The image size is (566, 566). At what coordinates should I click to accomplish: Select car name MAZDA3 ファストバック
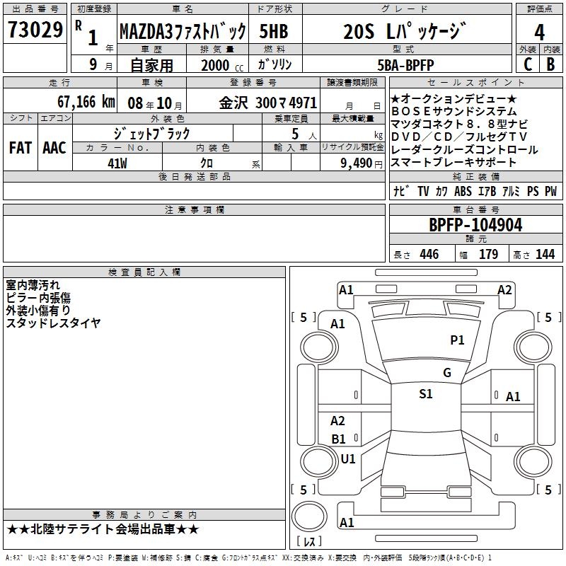click(x=183, y=31)
